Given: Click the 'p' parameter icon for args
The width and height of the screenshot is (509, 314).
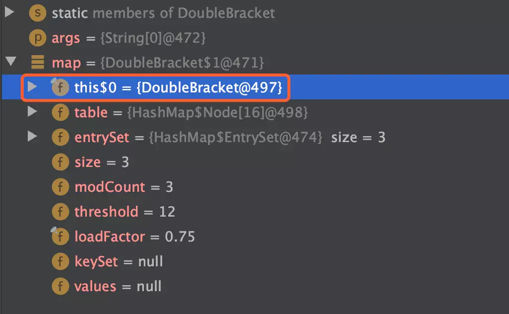Looking at the screenshot, I should coord(38,38).
